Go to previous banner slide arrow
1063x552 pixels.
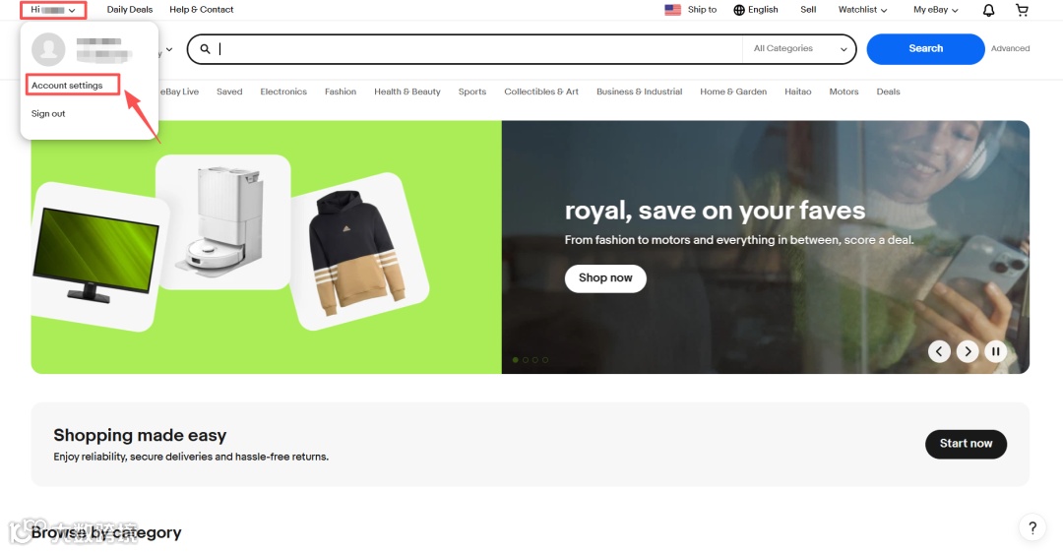(x=939, y=351)
